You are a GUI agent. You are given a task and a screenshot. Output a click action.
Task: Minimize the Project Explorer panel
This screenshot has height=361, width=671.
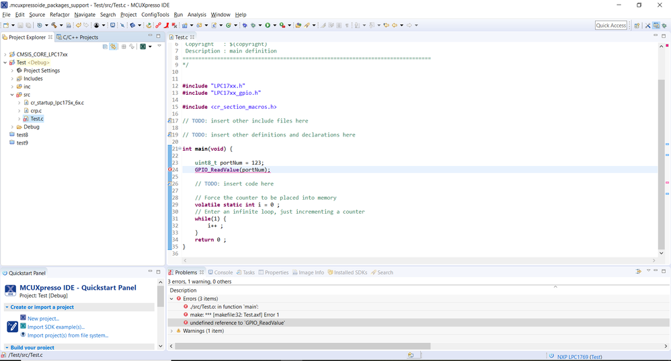(150, 36)
